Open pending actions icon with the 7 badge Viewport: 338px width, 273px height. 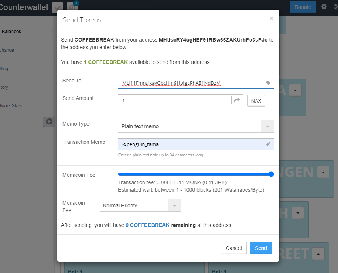[72, 7]
